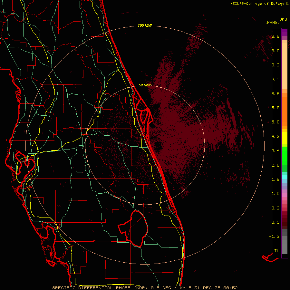Image resolution: width=290 pixels, height=290 pixels.
Task: Click the 9.0 scale value
Action: [x=275, y=51]
